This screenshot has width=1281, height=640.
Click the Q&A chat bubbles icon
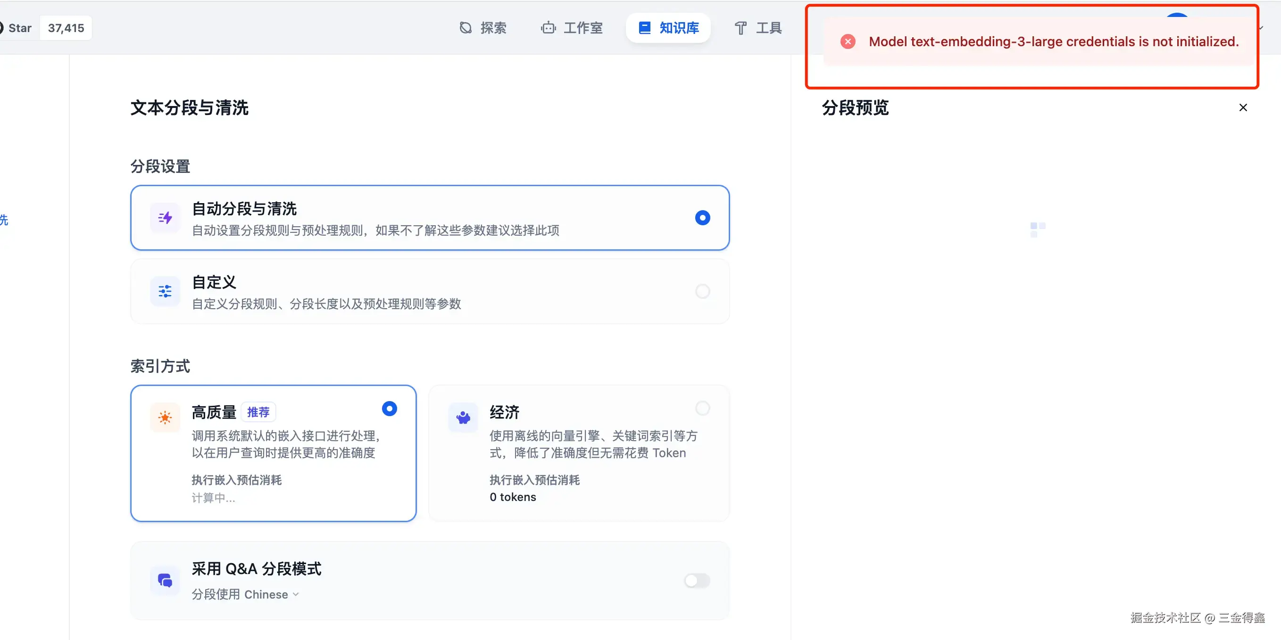coord(165,580)
